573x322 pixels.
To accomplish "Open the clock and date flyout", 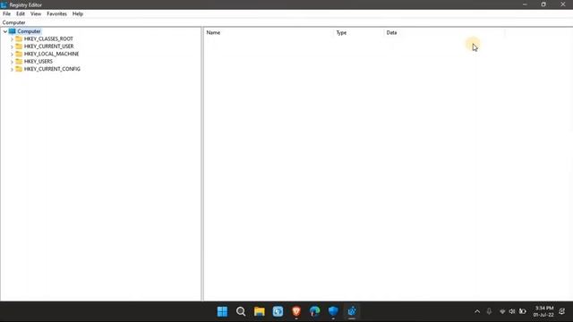I will coord(543,311).
